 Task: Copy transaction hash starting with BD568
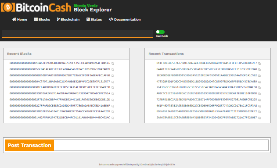[x=259, y=112]
